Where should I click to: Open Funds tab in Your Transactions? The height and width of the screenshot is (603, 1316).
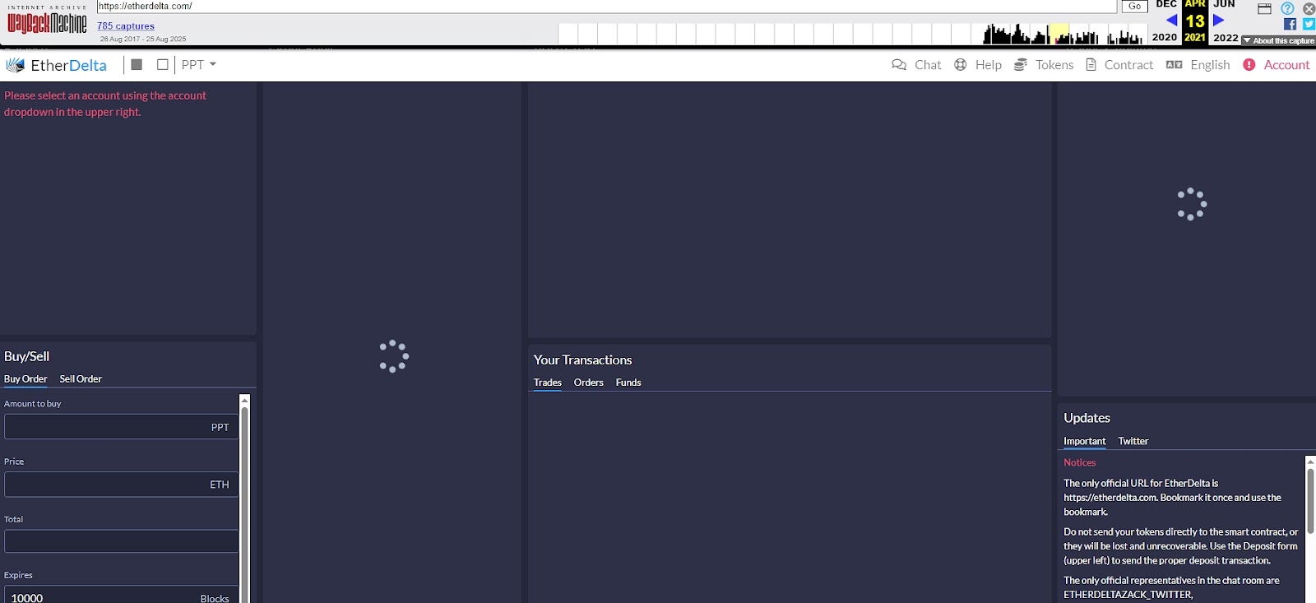(x=628, y=383)
